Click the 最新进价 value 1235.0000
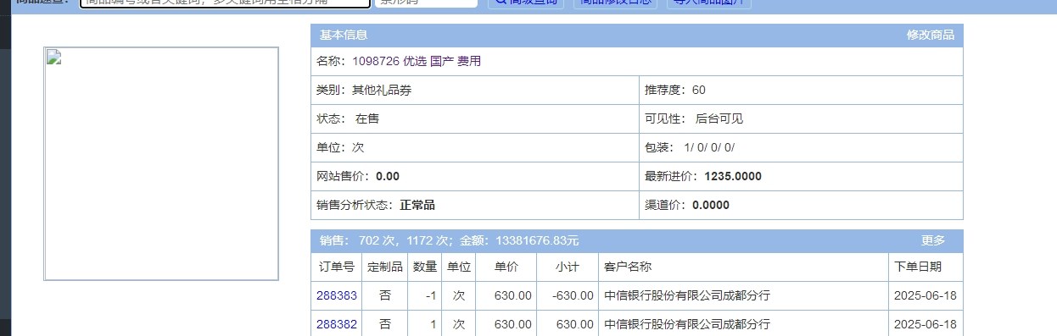1057x336 pixels. coord(733,177)
